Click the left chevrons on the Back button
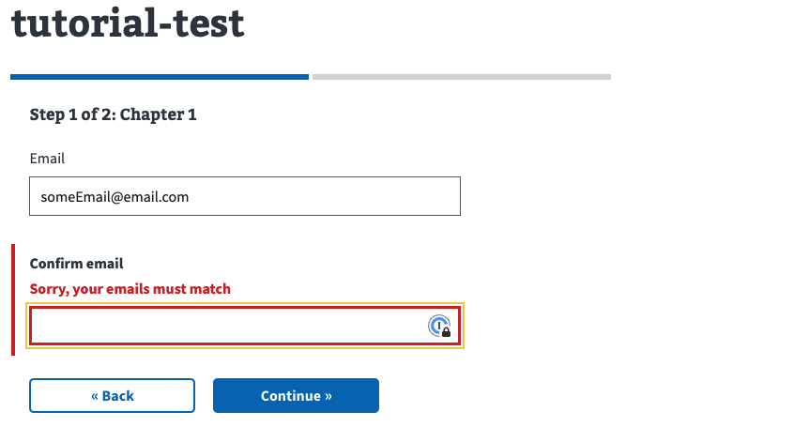The image size is (794, 427). tap(95, 396)
